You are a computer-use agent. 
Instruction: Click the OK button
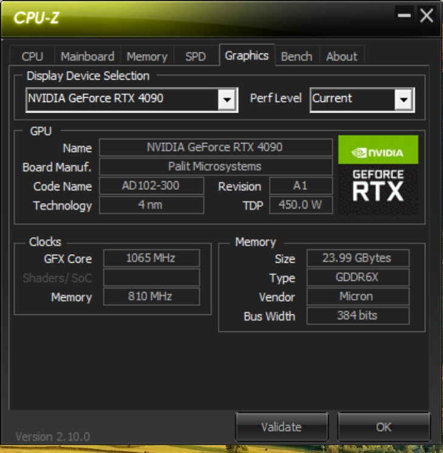click(384, 427)
